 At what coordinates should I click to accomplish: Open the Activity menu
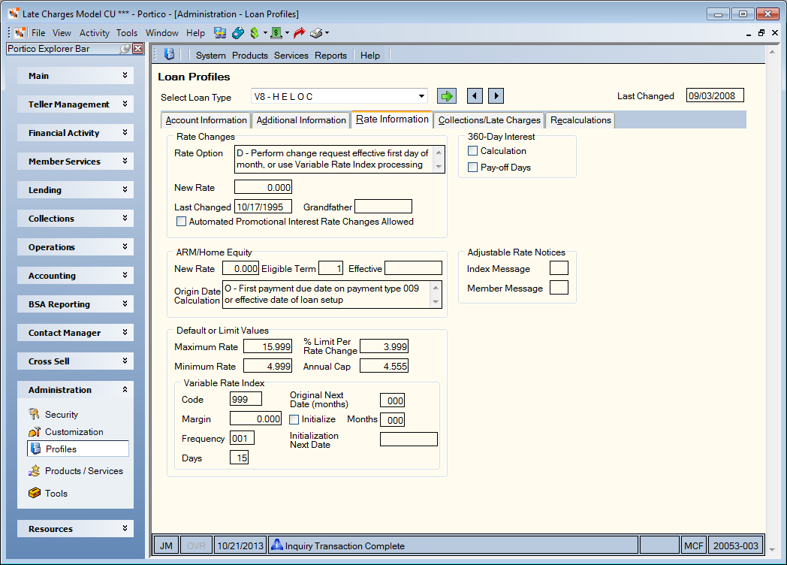click(x=95, y=33)
